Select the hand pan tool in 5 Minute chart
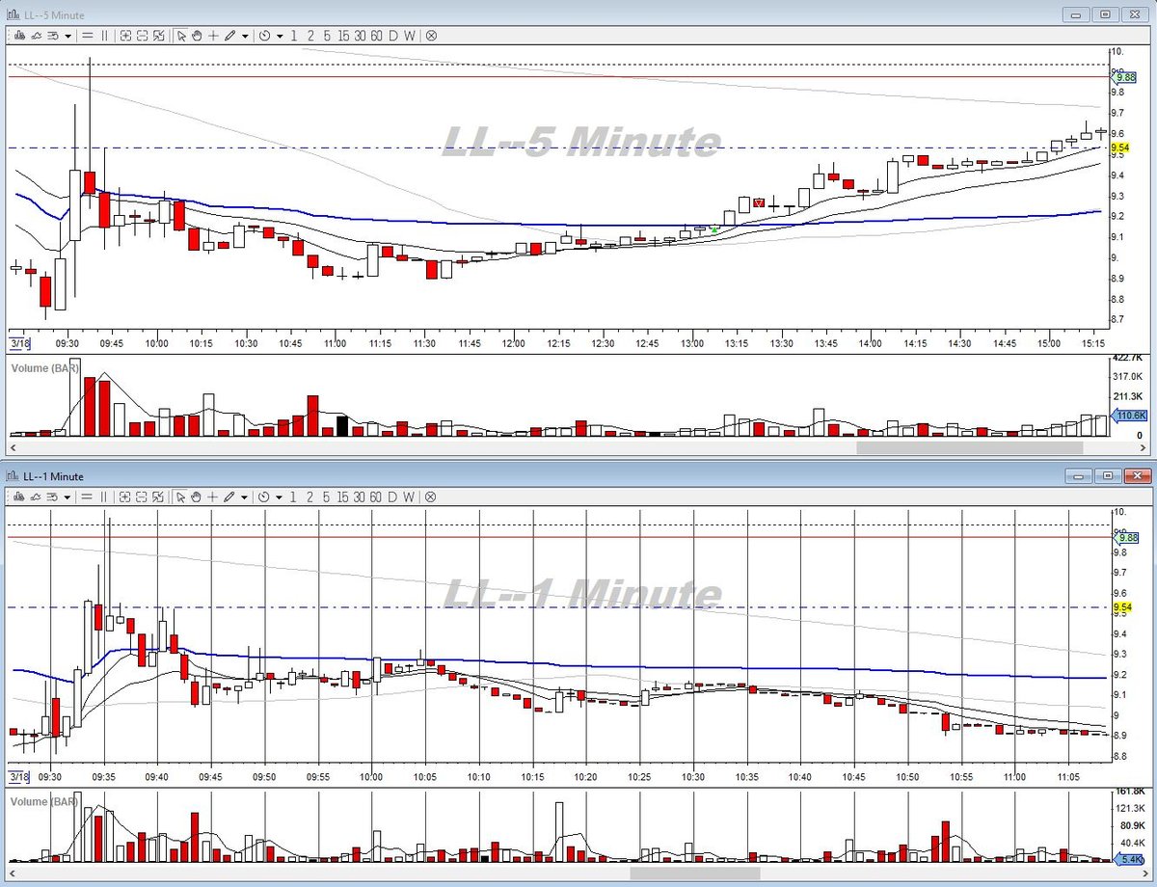 [197, 36]
